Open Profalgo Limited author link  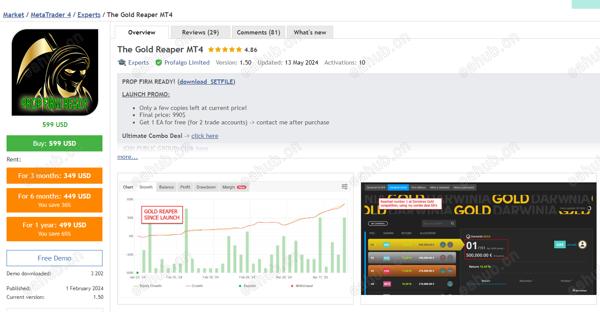(187, 62)
